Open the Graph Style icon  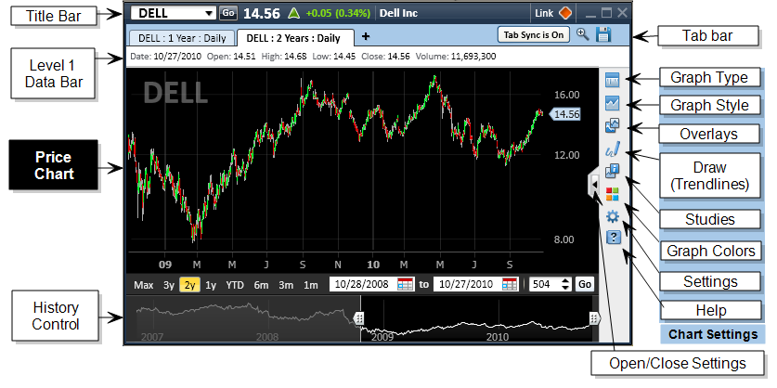(x=613, y=103)
